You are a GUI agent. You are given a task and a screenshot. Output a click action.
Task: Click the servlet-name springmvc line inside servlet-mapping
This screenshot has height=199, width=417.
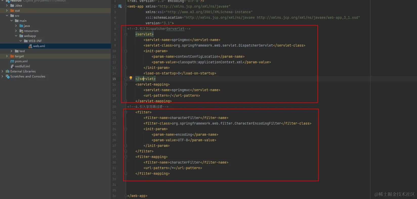182,90
